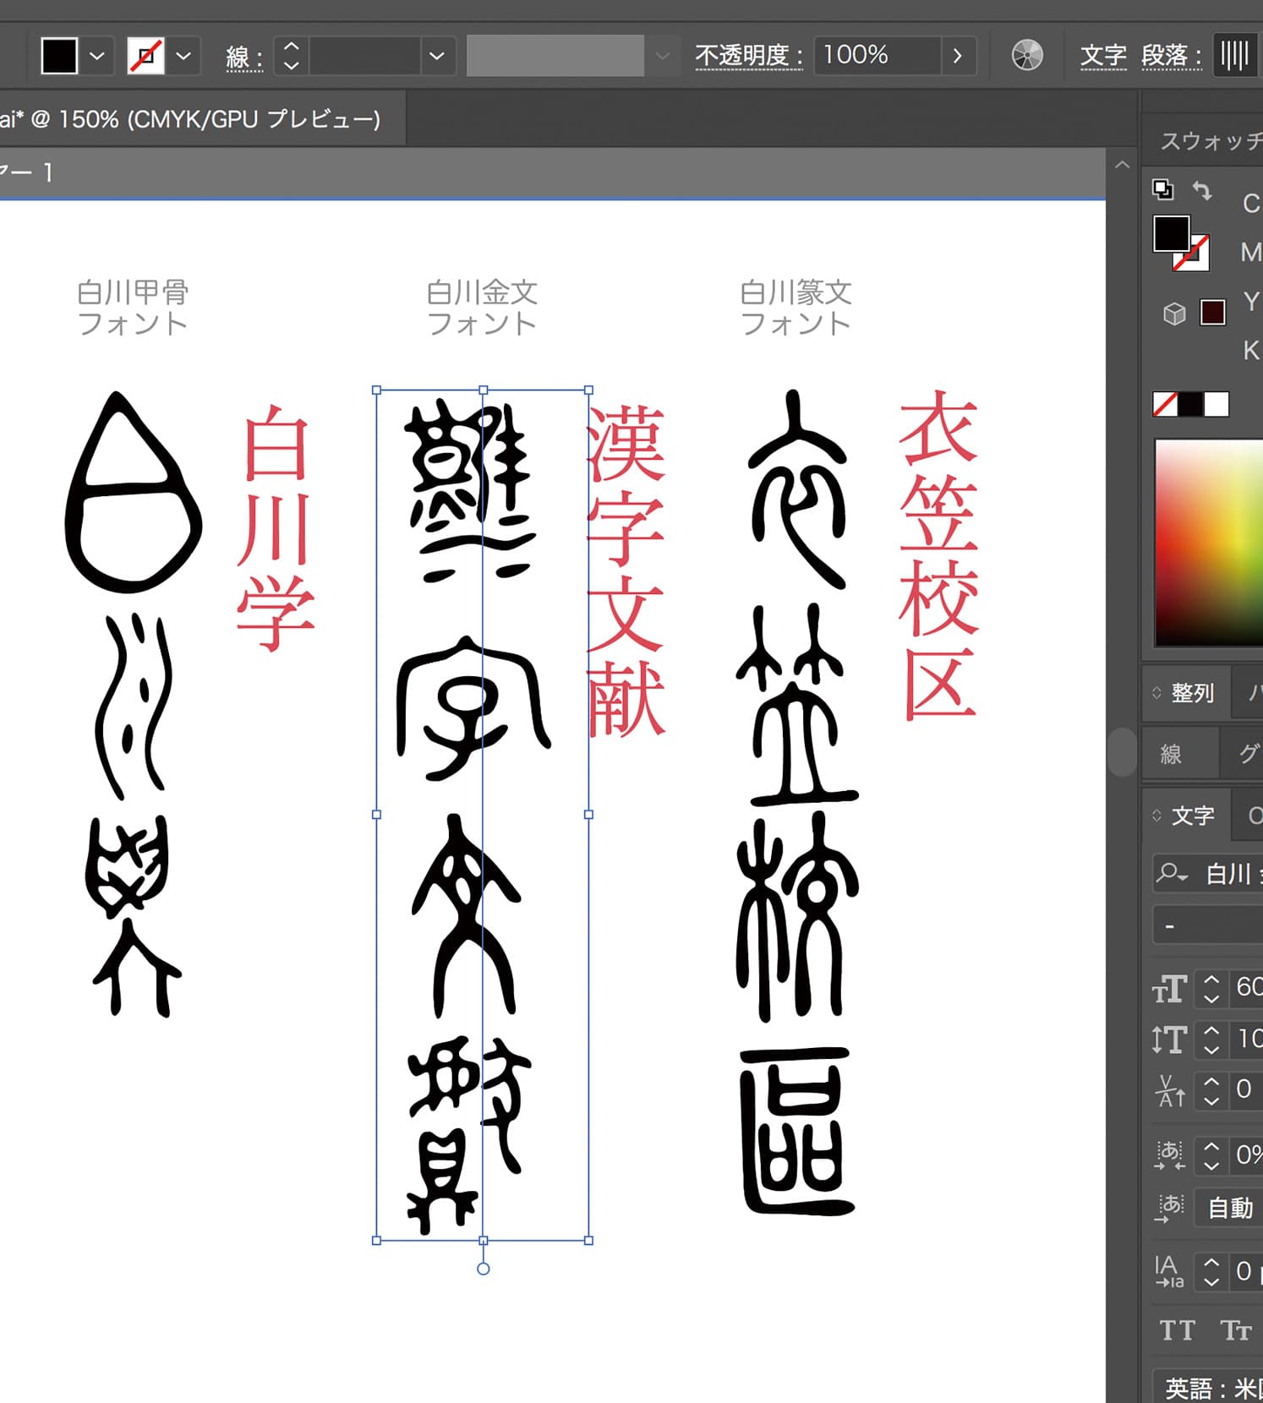1263x1403 pixels.
Task: Click the Small Caps Tt icon
Action: pyautogui.click(x=1235, y=1330)
